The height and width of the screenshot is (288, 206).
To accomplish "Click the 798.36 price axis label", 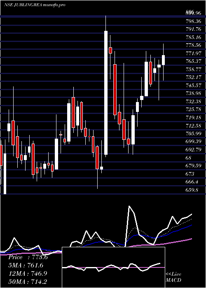I will tap(193, 21).
